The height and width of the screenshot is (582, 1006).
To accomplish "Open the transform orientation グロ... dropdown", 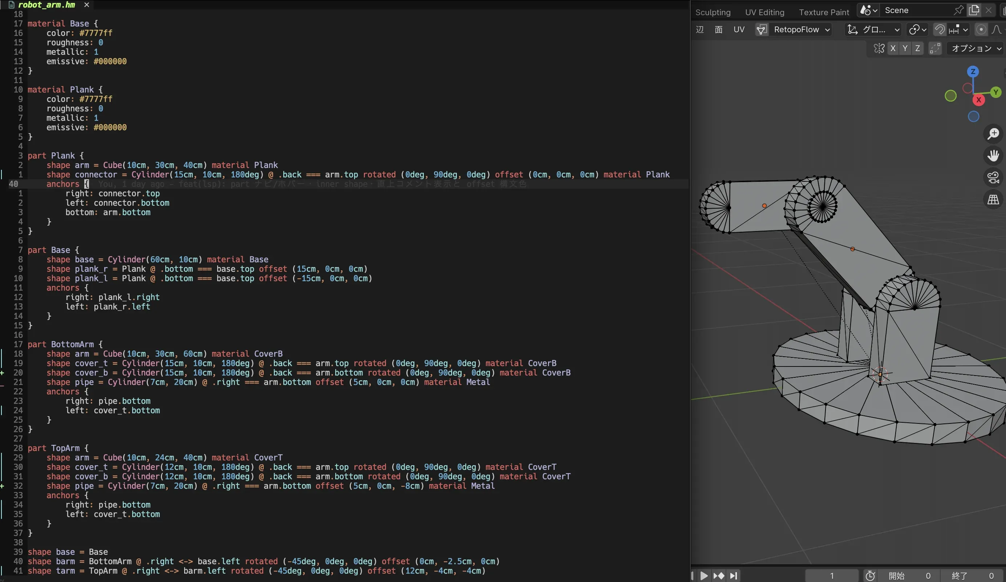I will [x=873, y=29].
